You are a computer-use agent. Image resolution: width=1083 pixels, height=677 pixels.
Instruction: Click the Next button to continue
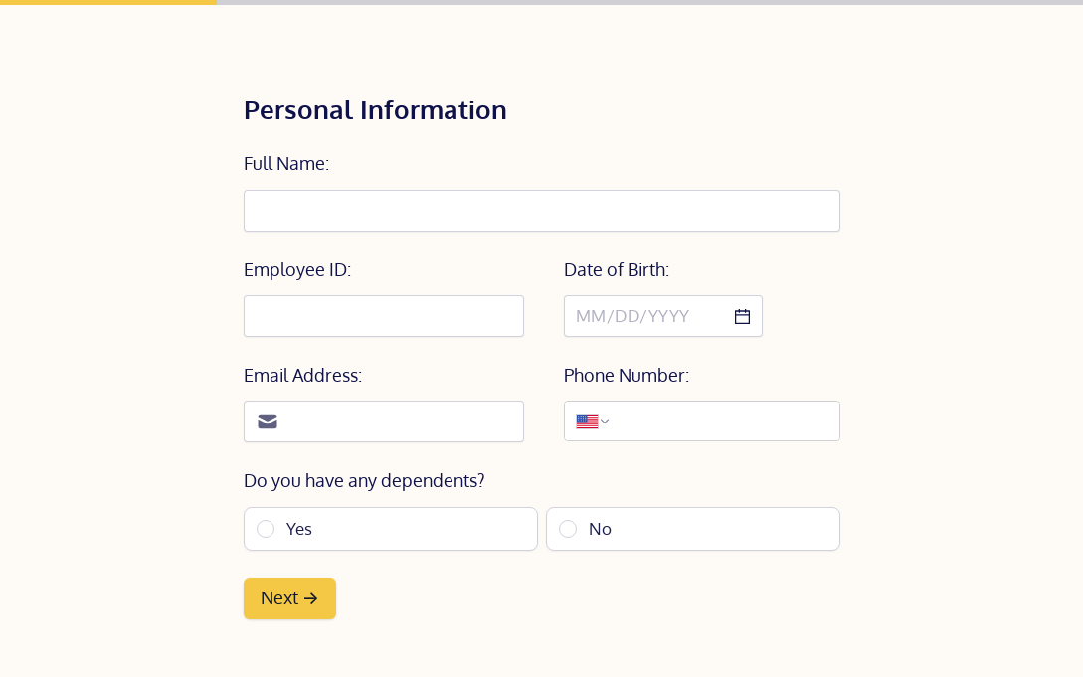tap(289, 598)
